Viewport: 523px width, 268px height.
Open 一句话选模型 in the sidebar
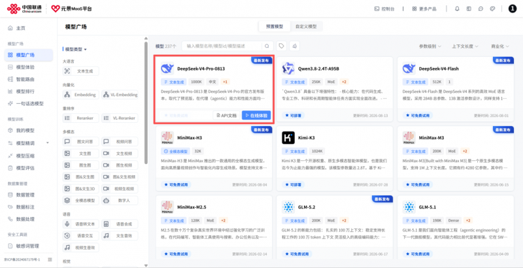[28, 104]
